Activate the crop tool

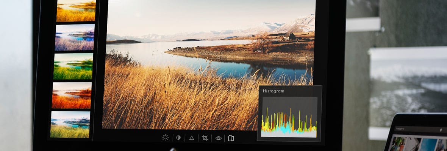pos(205,138)
